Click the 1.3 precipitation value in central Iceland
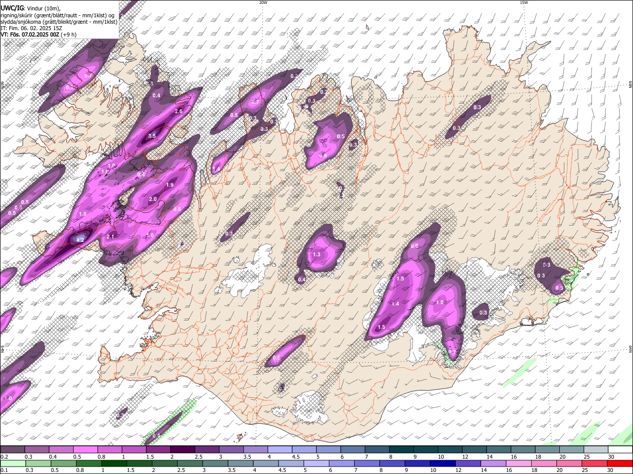Image resolution: width=633 pixels, height=474 pixels. point(316,254)
